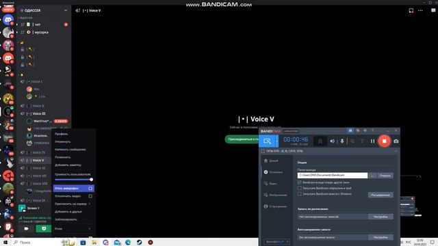Screen dimensions: 438x246
Task: Stop the Bandicam recording with the red button
Action: 384,141
